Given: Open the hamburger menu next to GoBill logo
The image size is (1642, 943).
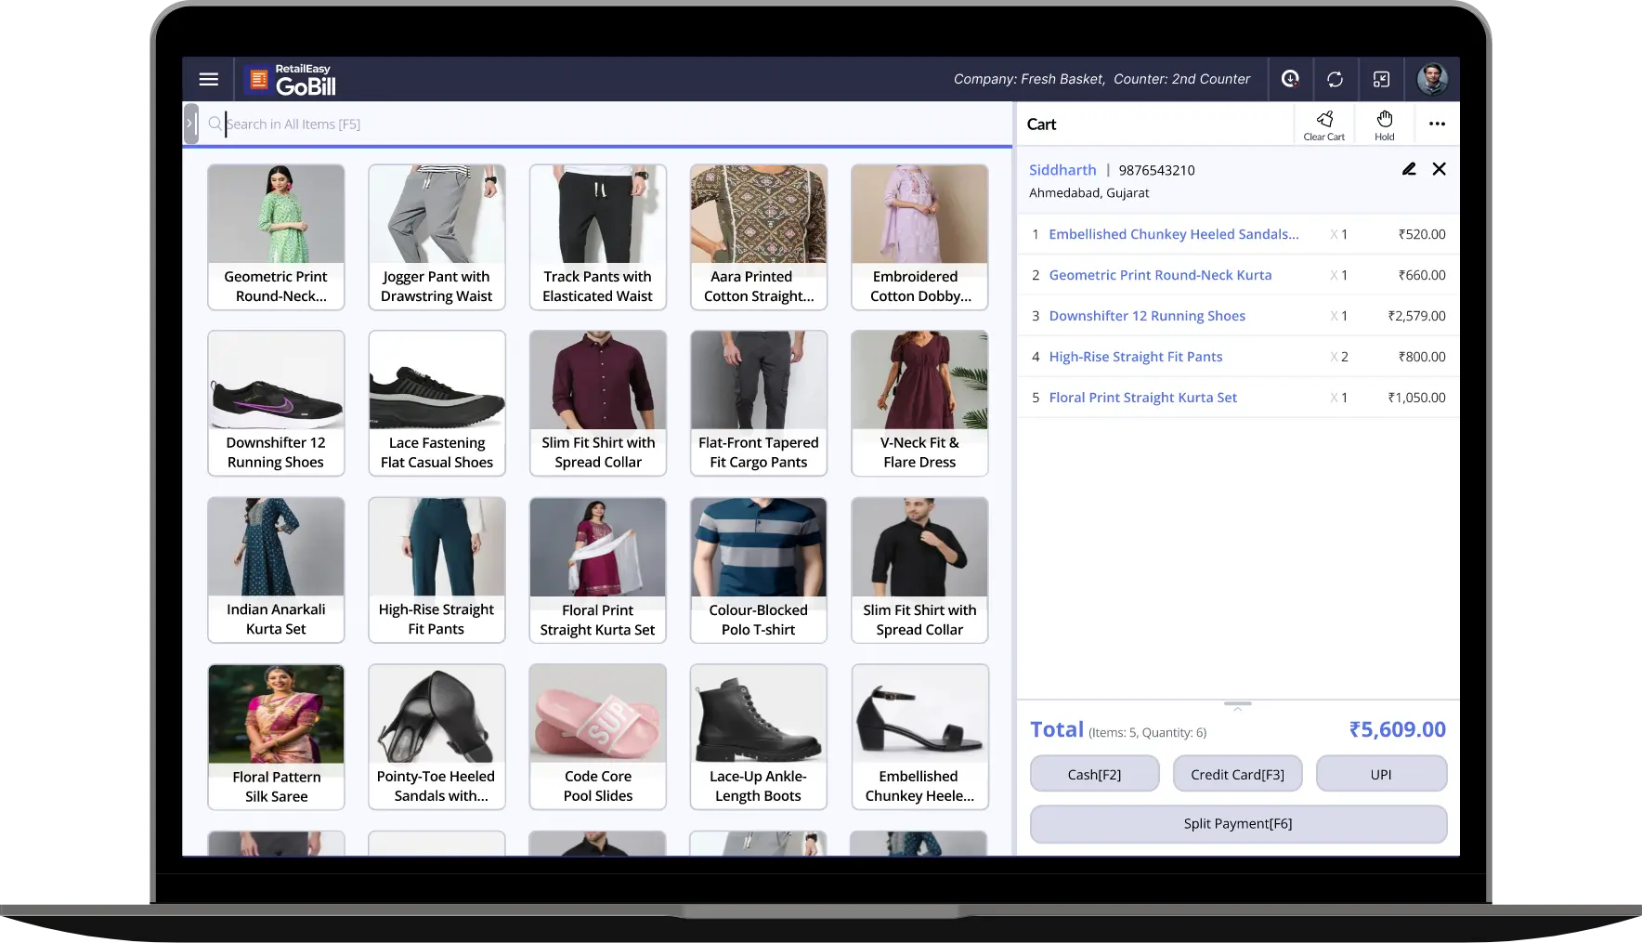Looking at the screenshot, I should coord(208,79).
